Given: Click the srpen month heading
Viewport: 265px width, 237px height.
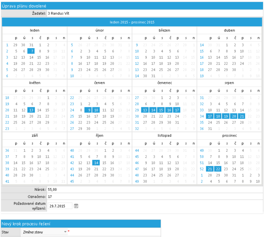Looking at the screenshot, I should click(229, 83).
